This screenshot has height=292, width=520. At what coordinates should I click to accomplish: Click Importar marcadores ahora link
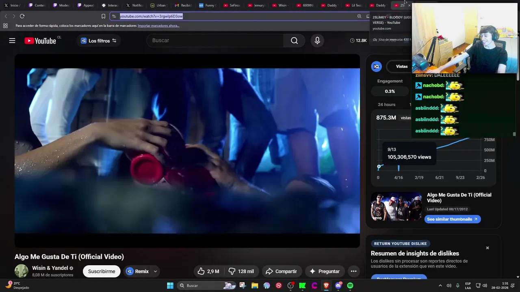158,26
